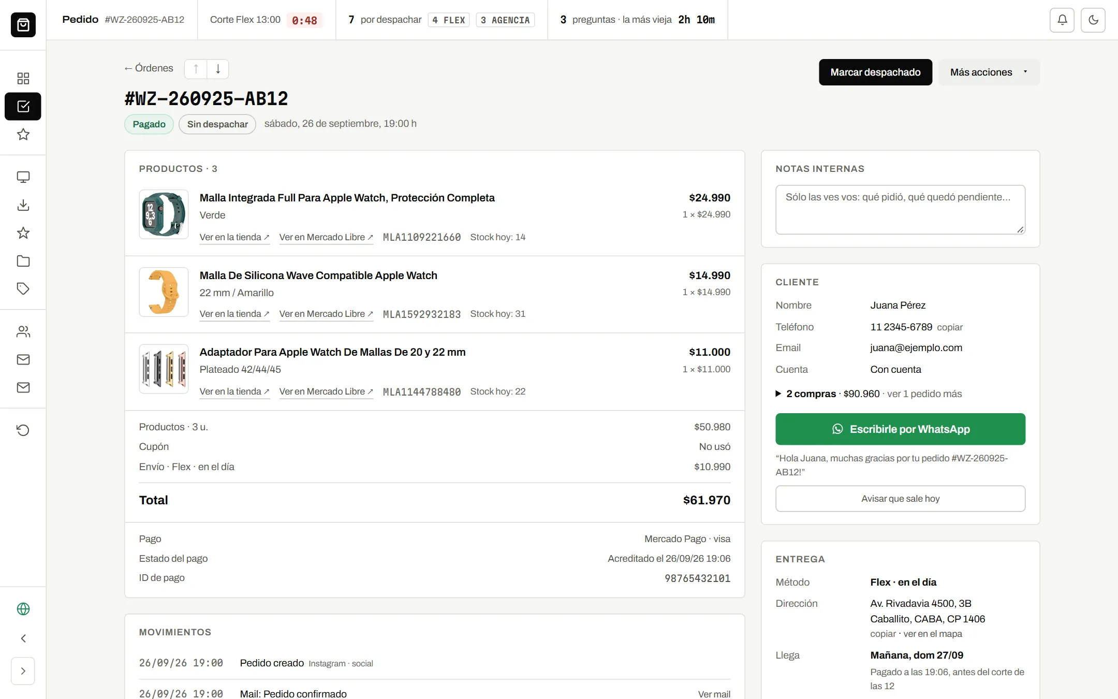Image resolution: width=1118 pixels, height=699 pixels.
Task: Open the price tag icon in sidebar
Action: click(23, 289)
